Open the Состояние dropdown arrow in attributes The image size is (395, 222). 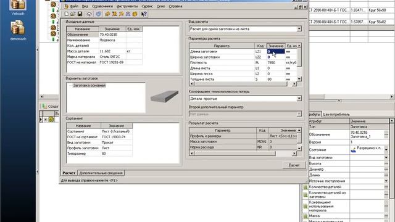click(x=386, y=150)
